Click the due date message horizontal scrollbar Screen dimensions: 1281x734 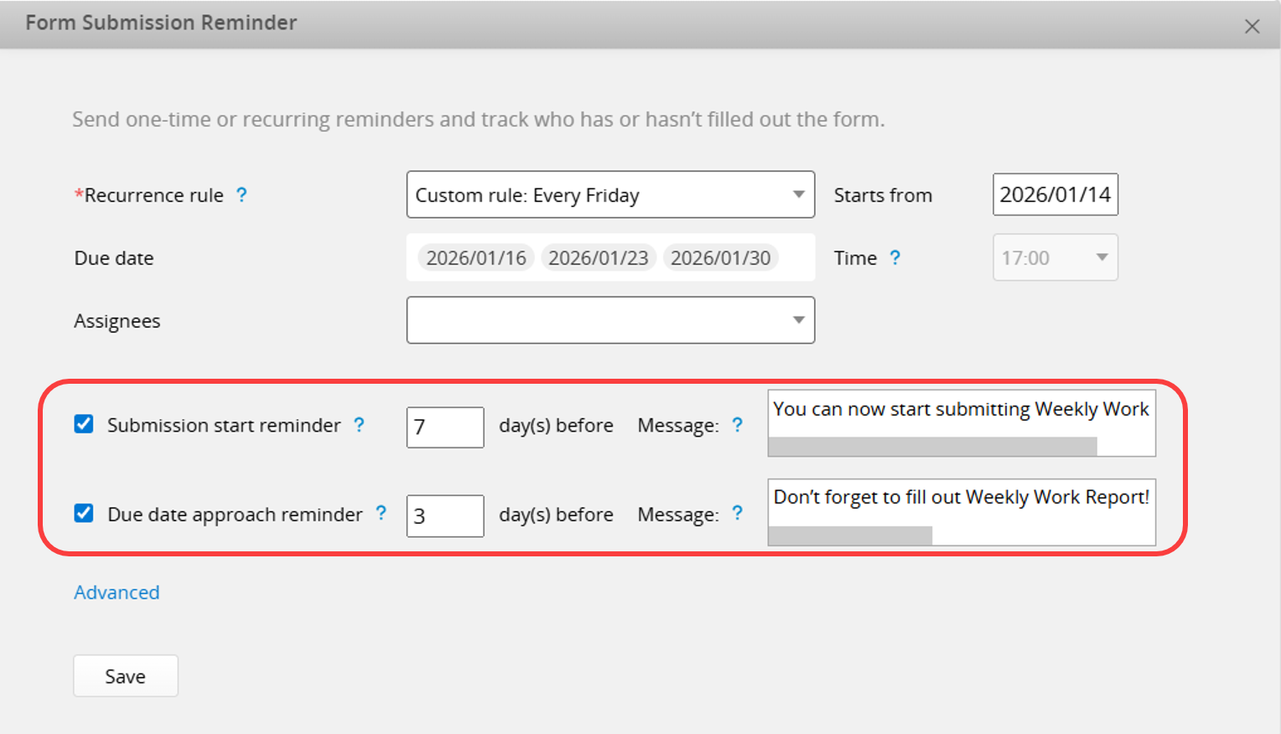click(x=849, y=535)
